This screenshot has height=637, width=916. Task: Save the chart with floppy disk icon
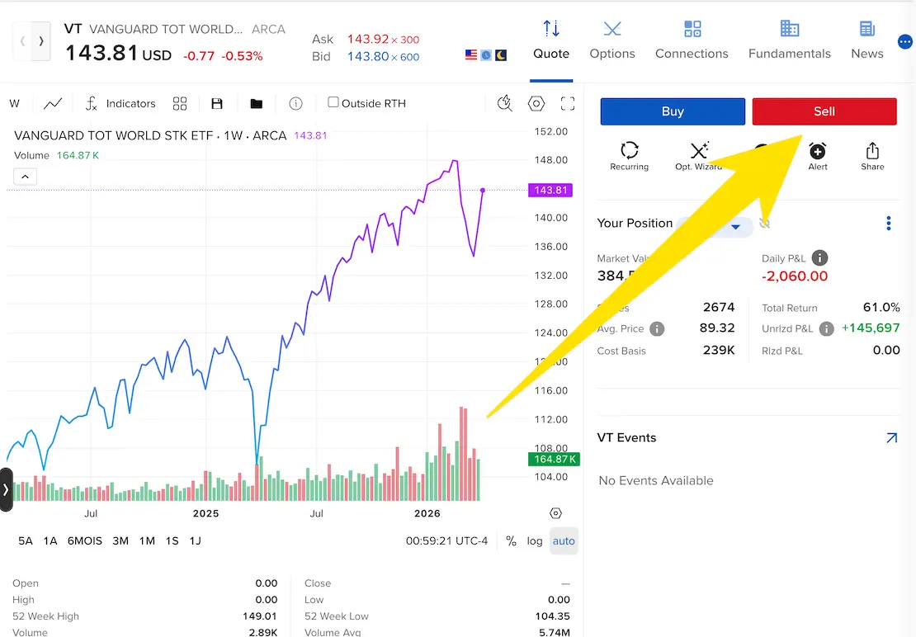pos(217,104)
